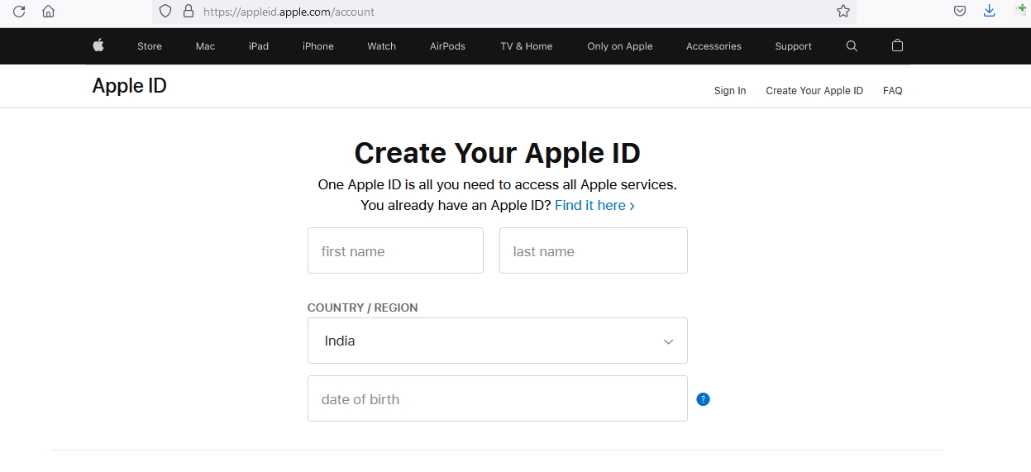Expand the Country / Region dropdown

tap(498, 341)
